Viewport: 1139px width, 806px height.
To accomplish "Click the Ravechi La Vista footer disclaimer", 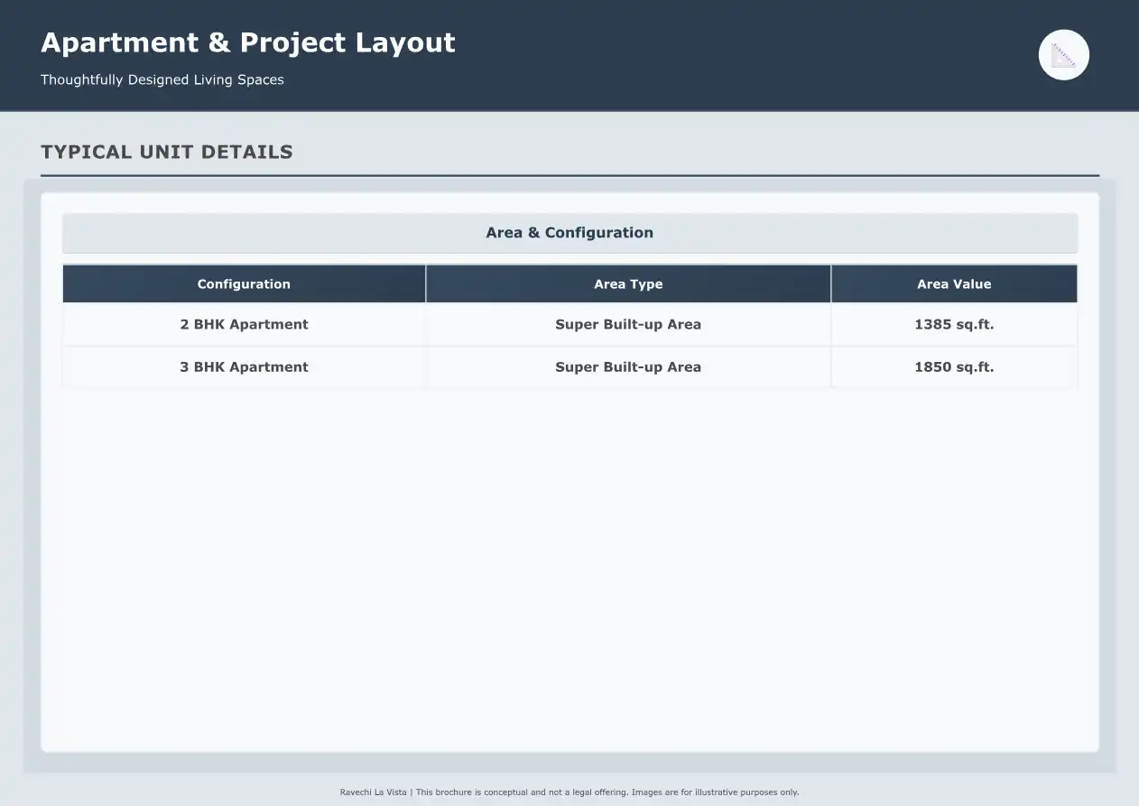I will [x=569, y=792].
